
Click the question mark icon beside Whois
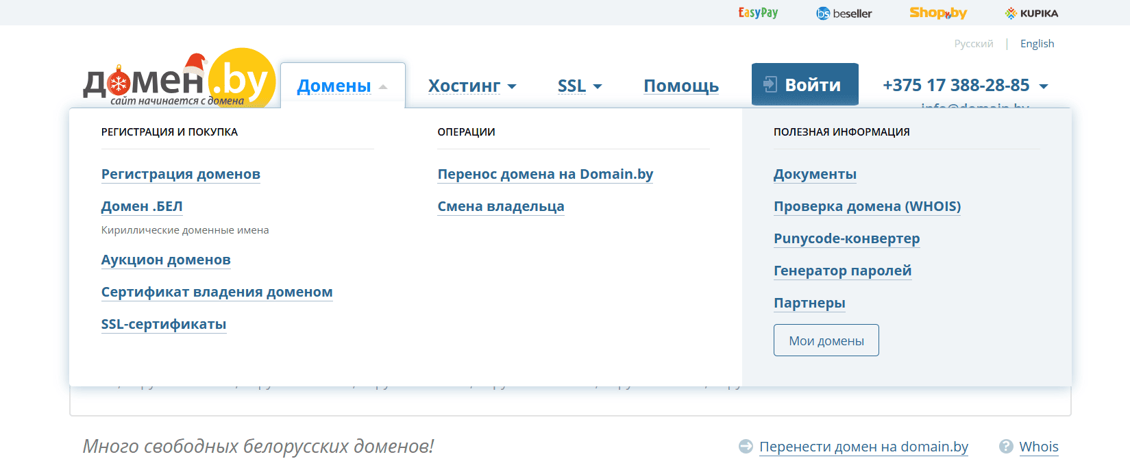pos(1006,447)
